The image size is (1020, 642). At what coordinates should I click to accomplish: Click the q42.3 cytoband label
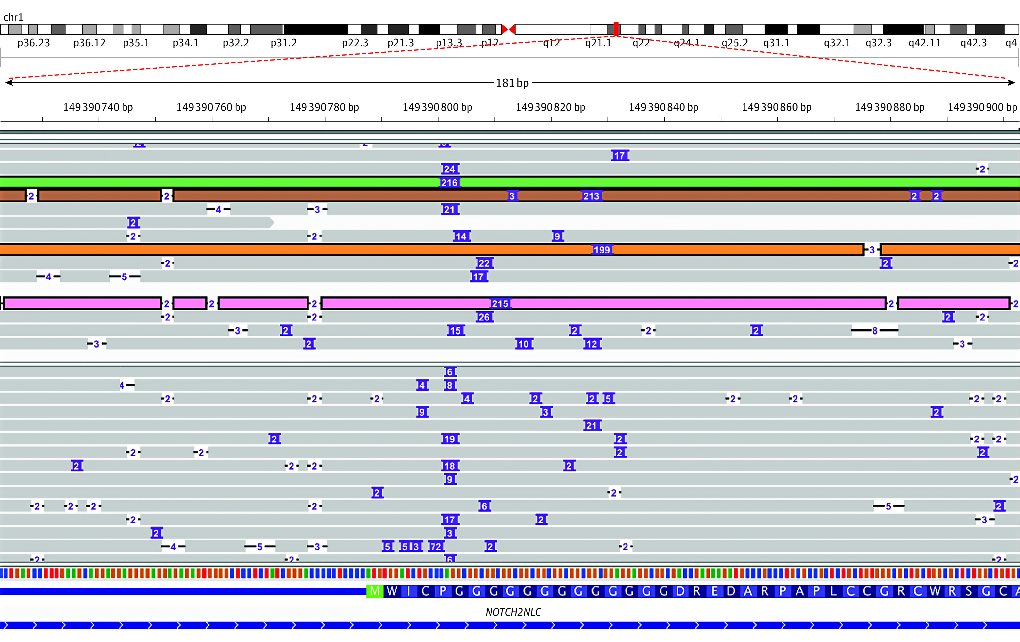click(973, 43)
